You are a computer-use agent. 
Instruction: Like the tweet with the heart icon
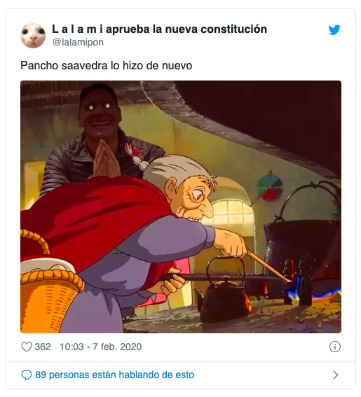[26, 347]
